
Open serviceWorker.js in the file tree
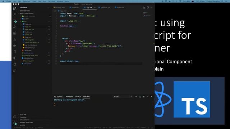[31, 45]
